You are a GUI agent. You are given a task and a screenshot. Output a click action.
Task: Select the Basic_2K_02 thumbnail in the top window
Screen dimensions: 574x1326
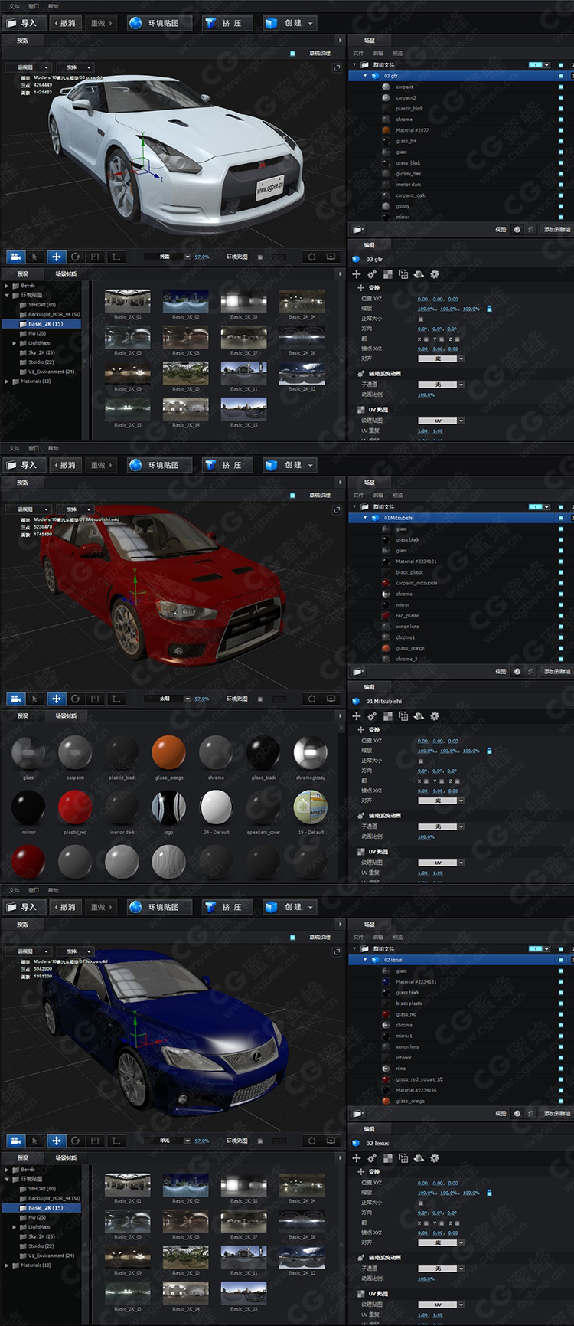(185, 301)
